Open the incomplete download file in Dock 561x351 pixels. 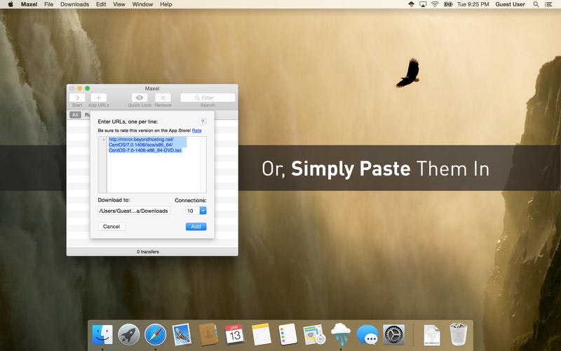(432, 335)
